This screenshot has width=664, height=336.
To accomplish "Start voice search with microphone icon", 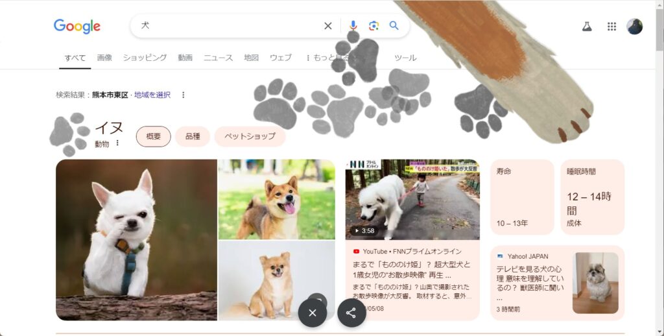I will tap(353, 26).
